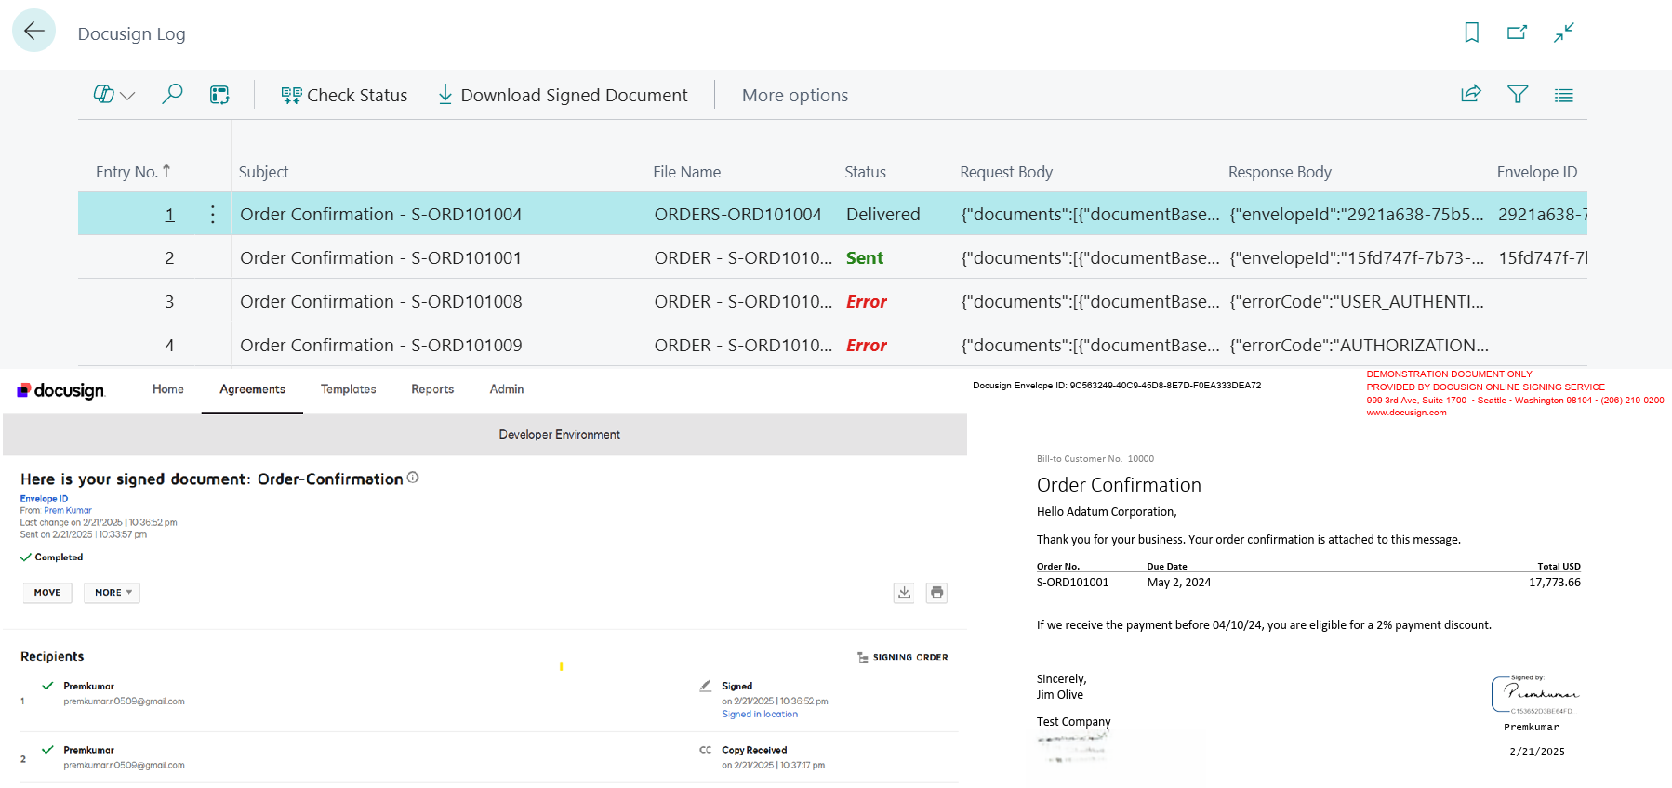Print the envelope with printer icon
1672x788 pixels.
(936, 593)
